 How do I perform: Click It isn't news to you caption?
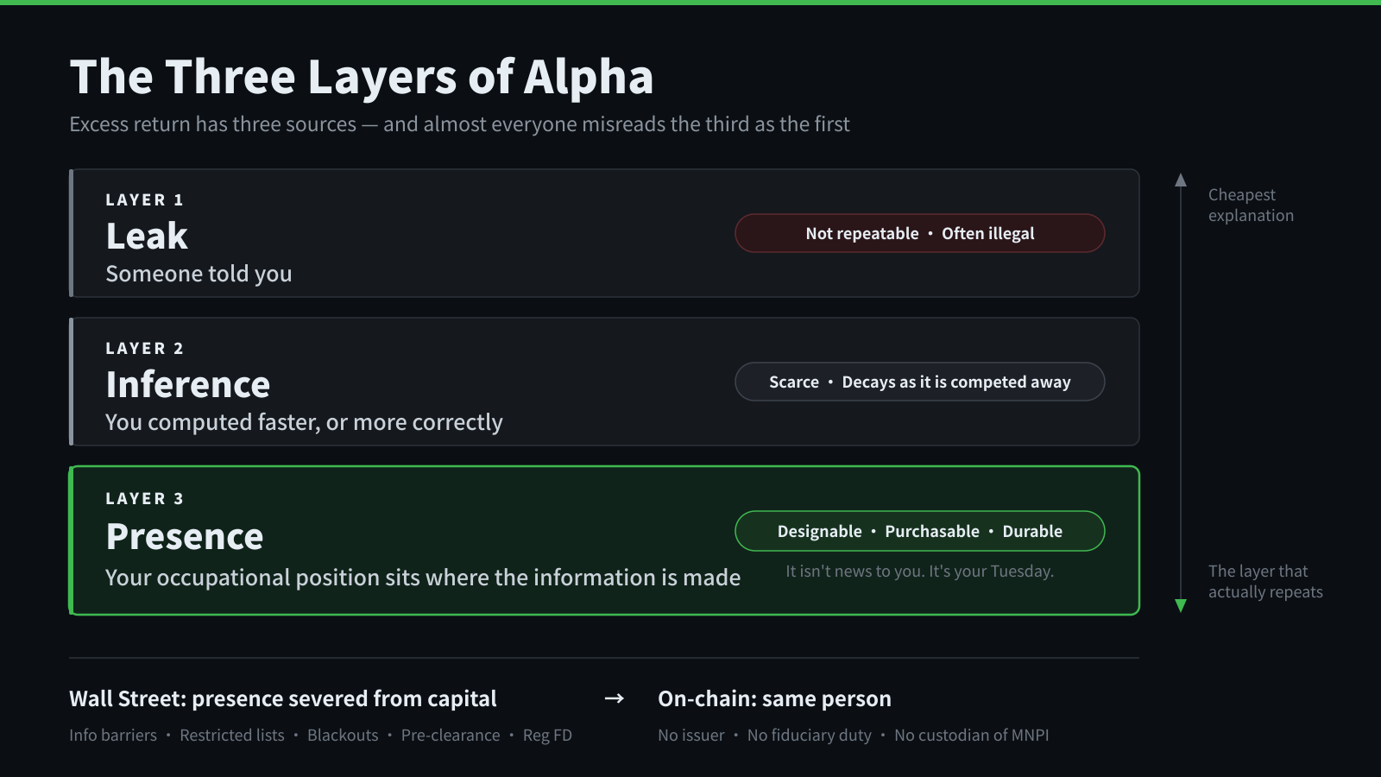click(919, 571)
